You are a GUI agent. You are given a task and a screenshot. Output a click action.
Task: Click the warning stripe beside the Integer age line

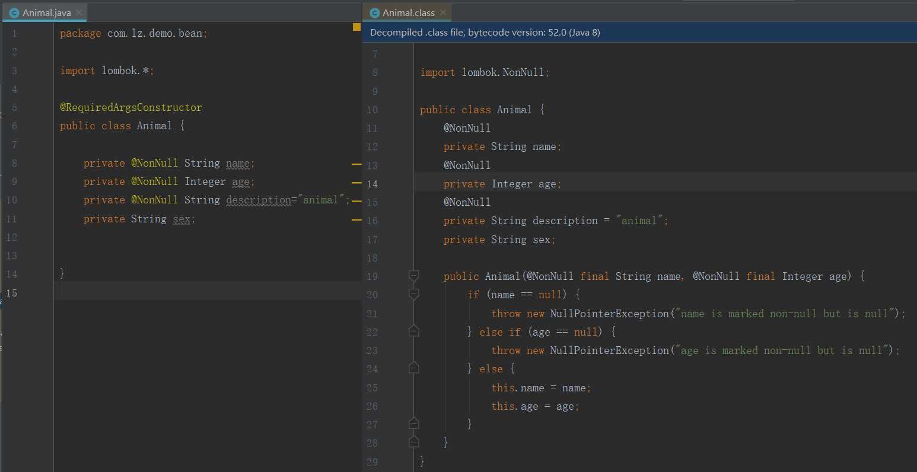[356, 183]
